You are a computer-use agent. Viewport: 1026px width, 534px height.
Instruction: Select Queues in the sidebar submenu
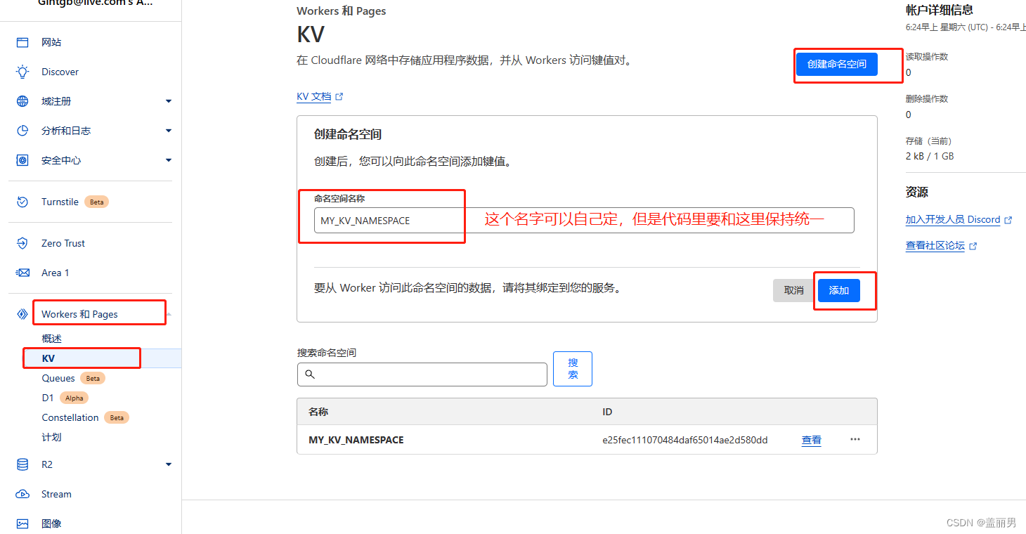(x=58, y=378)
